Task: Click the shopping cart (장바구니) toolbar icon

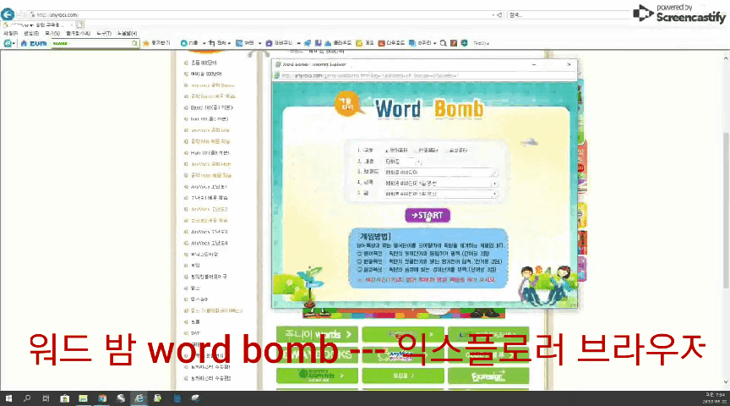Action: point(269,43)
